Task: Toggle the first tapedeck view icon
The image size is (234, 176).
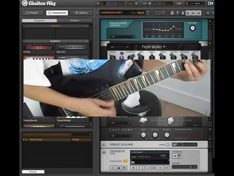Action: tap(188, 13)
